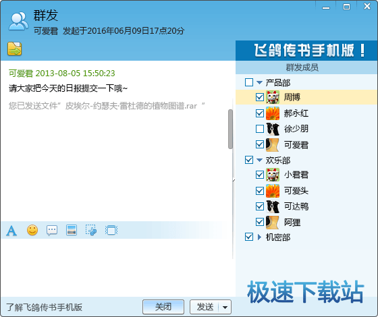
Task: Check the 产品部 group checkbox
Action: point(249,82)
